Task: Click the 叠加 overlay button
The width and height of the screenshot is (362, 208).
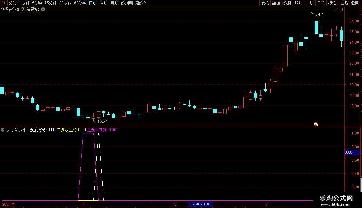Action: pos(276,3)
